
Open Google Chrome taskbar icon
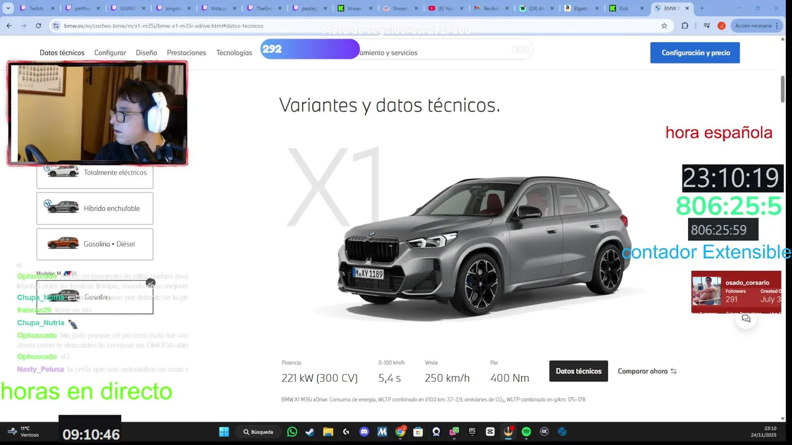[400, 432]
